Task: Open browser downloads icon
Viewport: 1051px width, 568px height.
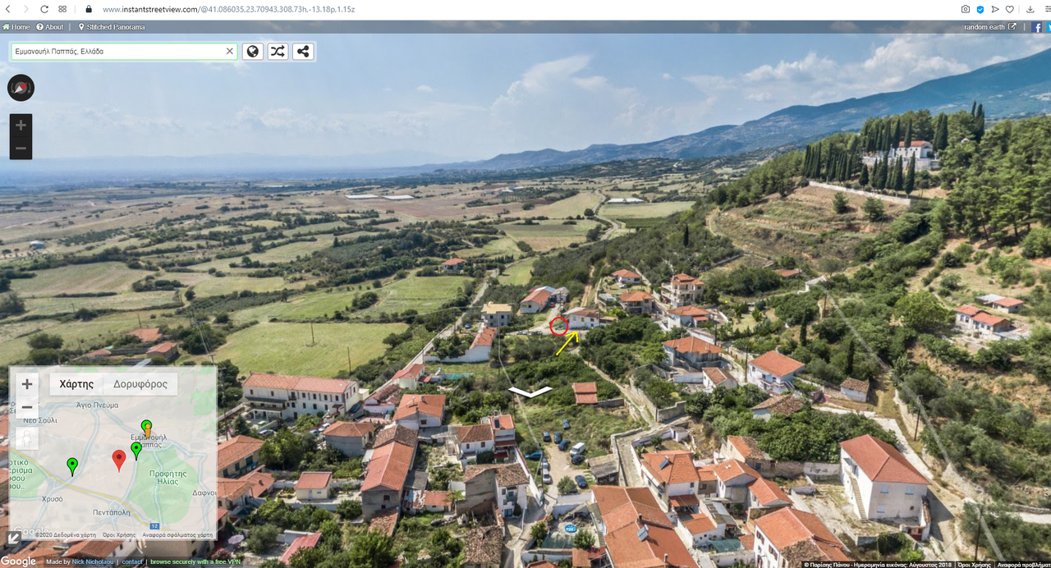Action: [1030, 9]
